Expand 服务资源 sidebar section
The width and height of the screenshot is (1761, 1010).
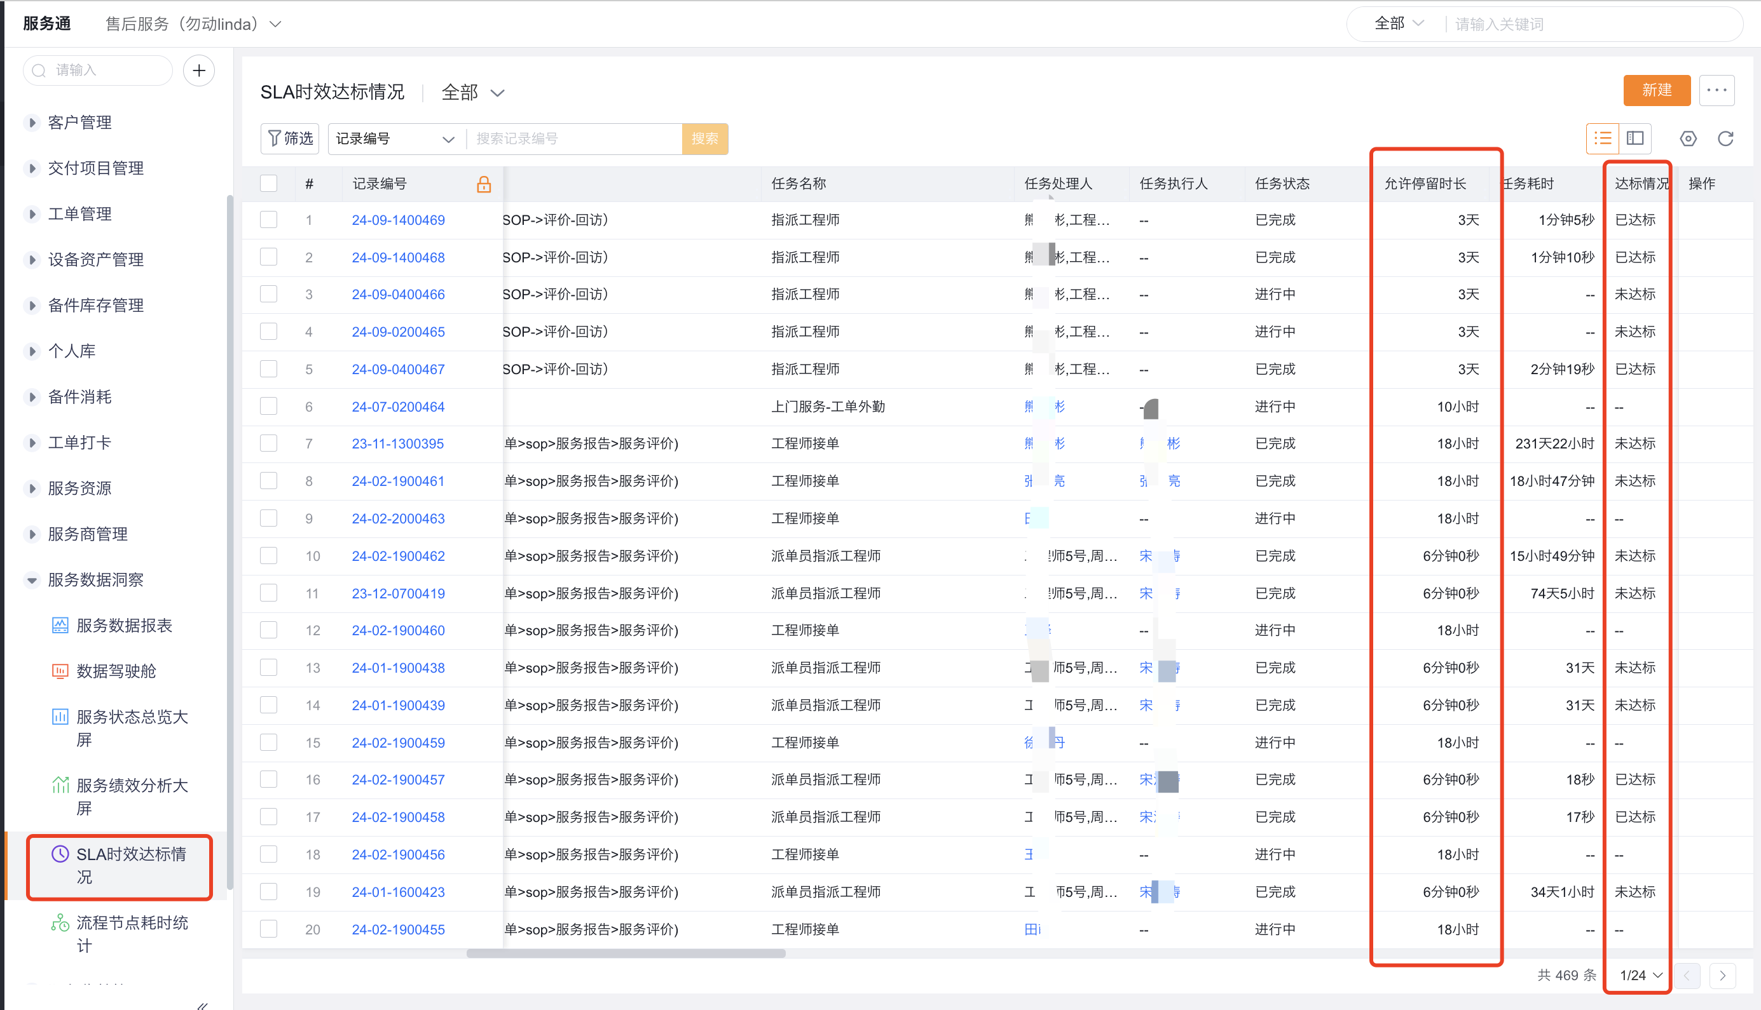click(32, 489)
